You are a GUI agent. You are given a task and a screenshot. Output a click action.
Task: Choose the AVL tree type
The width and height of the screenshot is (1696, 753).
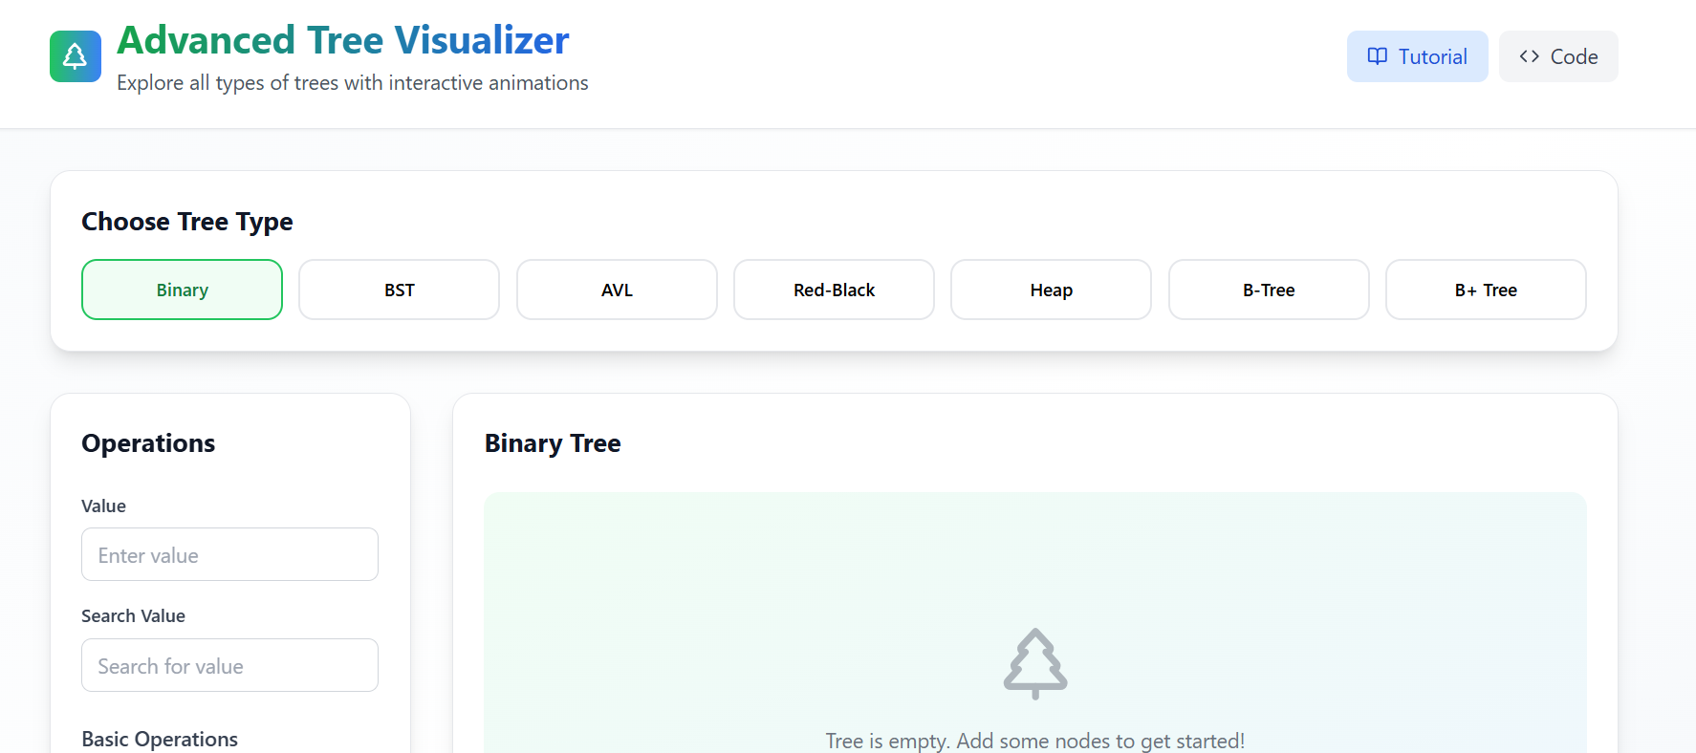coord(617,290)
